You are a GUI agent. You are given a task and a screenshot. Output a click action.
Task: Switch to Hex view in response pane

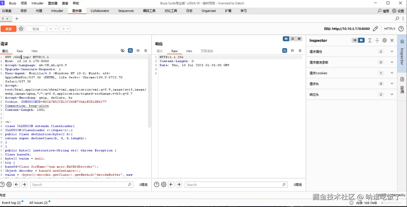click(189, 51)
